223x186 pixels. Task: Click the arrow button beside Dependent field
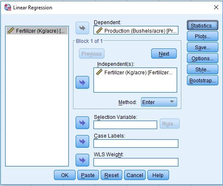pyautogui.click(x=82, y=28)
